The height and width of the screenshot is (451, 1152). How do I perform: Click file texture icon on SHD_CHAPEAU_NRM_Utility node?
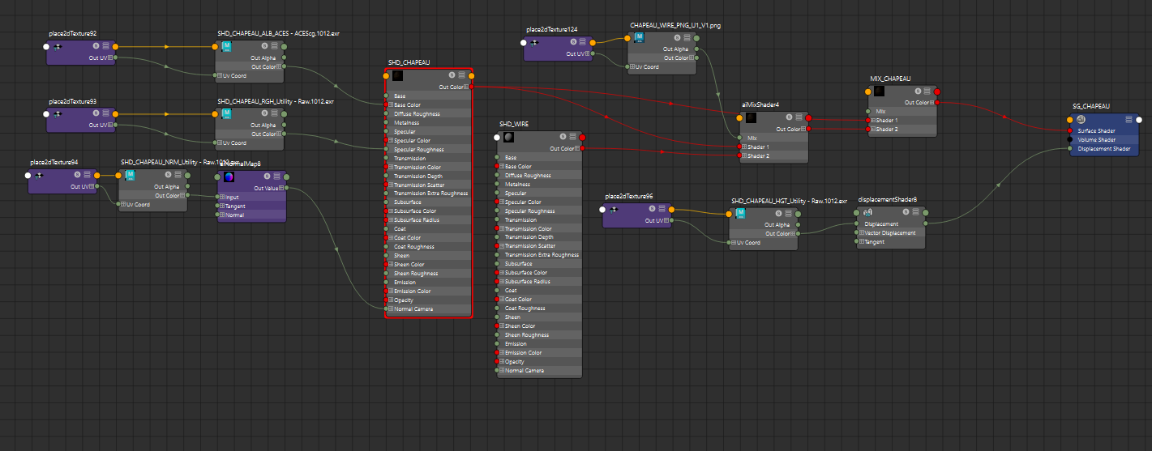click(130, 176)
